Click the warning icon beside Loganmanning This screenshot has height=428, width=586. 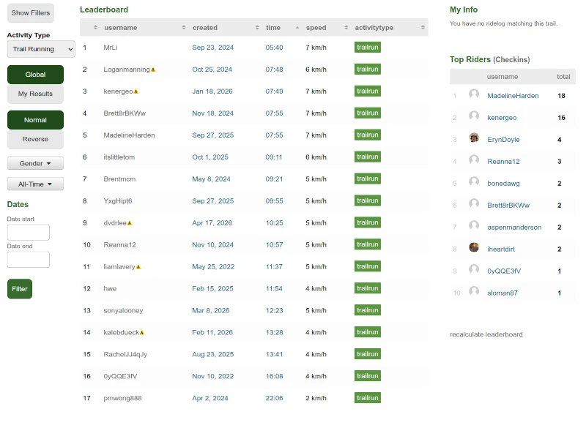click(x=153, y=70)
